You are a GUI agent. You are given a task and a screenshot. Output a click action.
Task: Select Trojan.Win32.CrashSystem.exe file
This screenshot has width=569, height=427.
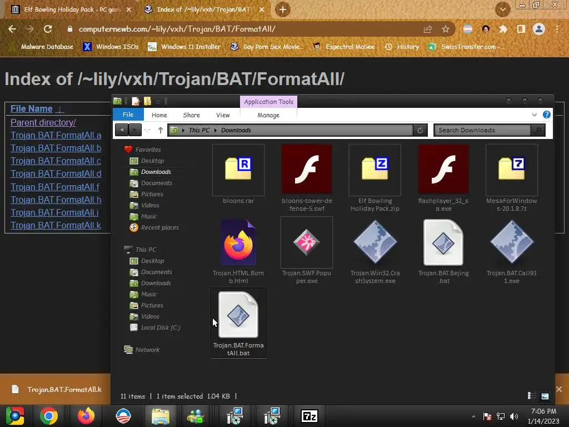[375, 251]
